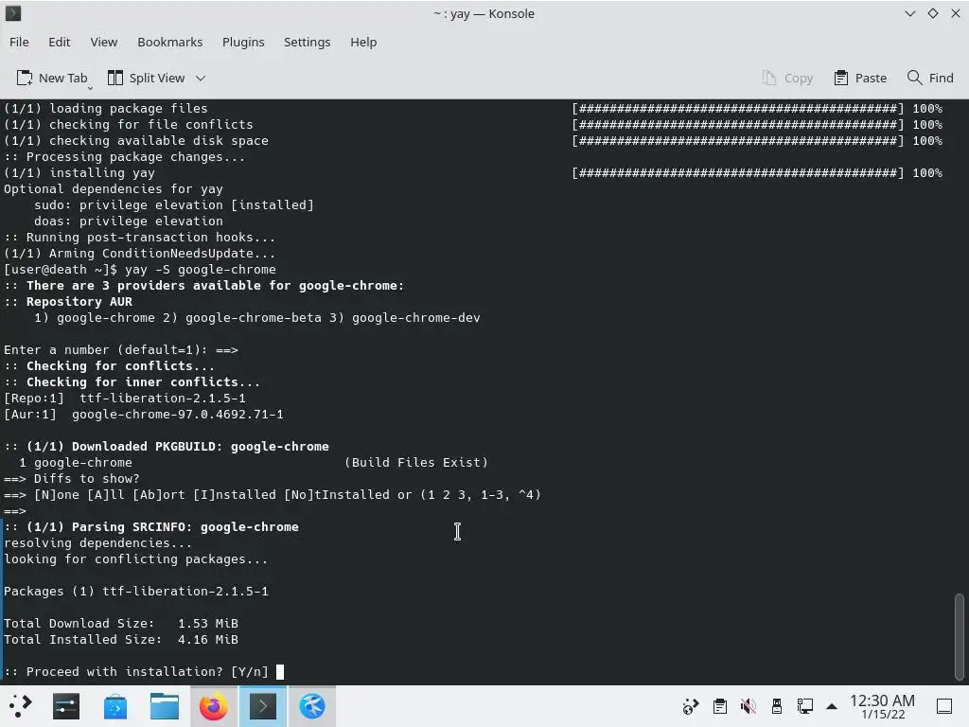Click '(Build Files Exist)' text
969x727 pixels.
pos(416,462)
